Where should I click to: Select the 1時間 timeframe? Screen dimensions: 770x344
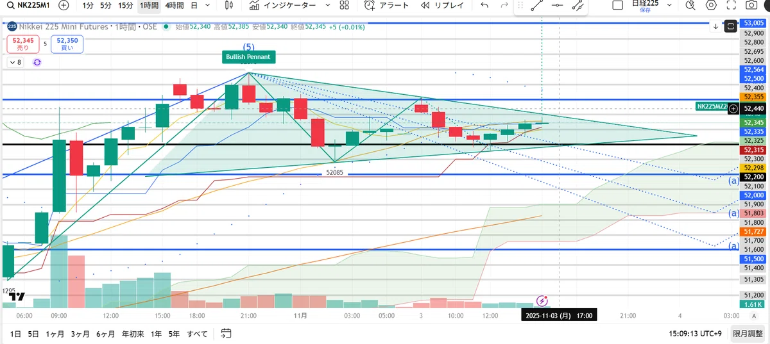[149, 5]
